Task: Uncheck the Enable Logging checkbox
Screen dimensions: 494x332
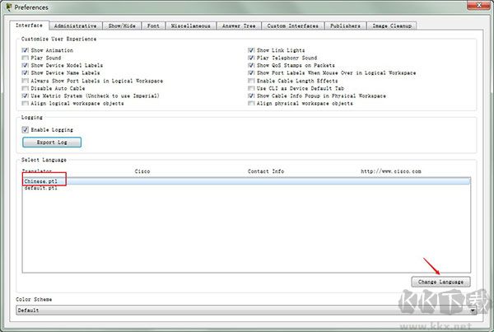Action: (25, 129)
